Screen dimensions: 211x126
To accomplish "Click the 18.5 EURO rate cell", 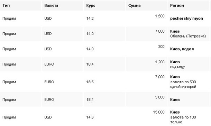I will click(x=90, y=82).
